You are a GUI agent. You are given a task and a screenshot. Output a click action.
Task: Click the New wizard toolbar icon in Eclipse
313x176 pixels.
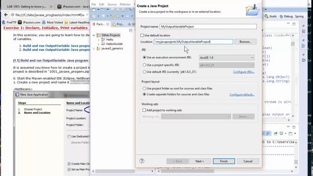[94, 9]
